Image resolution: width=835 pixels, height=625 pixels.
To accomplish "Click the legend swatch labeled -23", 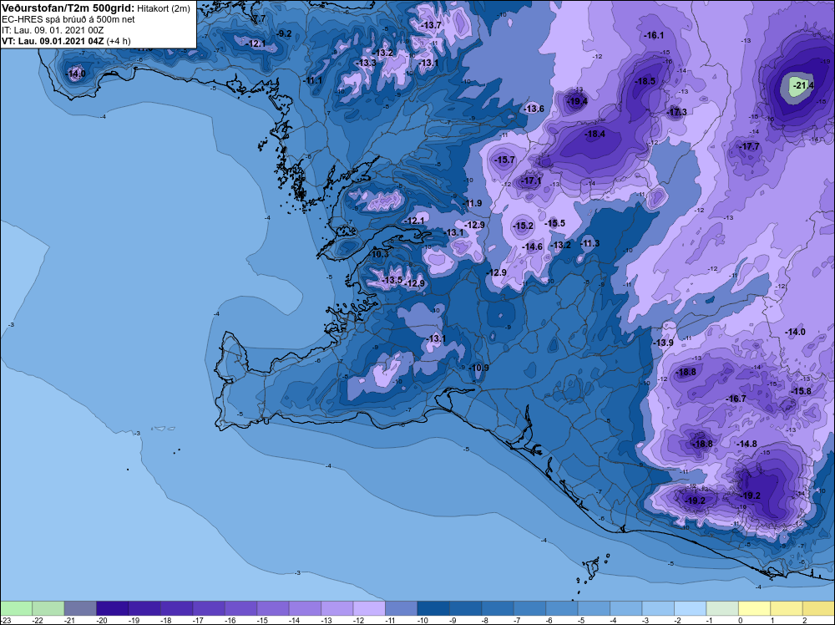I will [16, 608].
